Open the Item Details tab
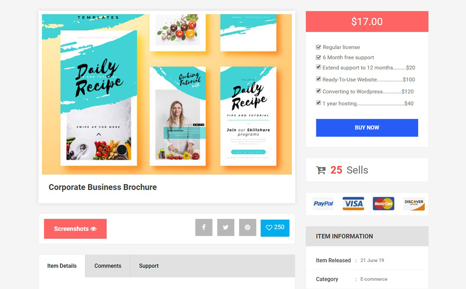The width and height of the screenshot is (466, 289). (62, 266)
